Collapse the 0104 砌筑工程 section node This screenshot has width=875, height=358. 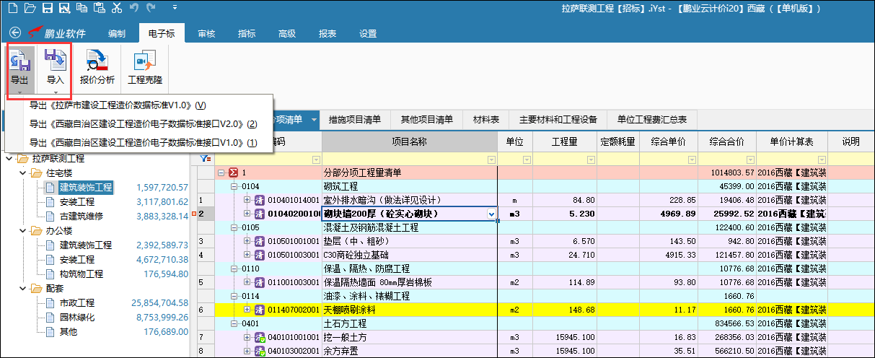tap(234, 186)
